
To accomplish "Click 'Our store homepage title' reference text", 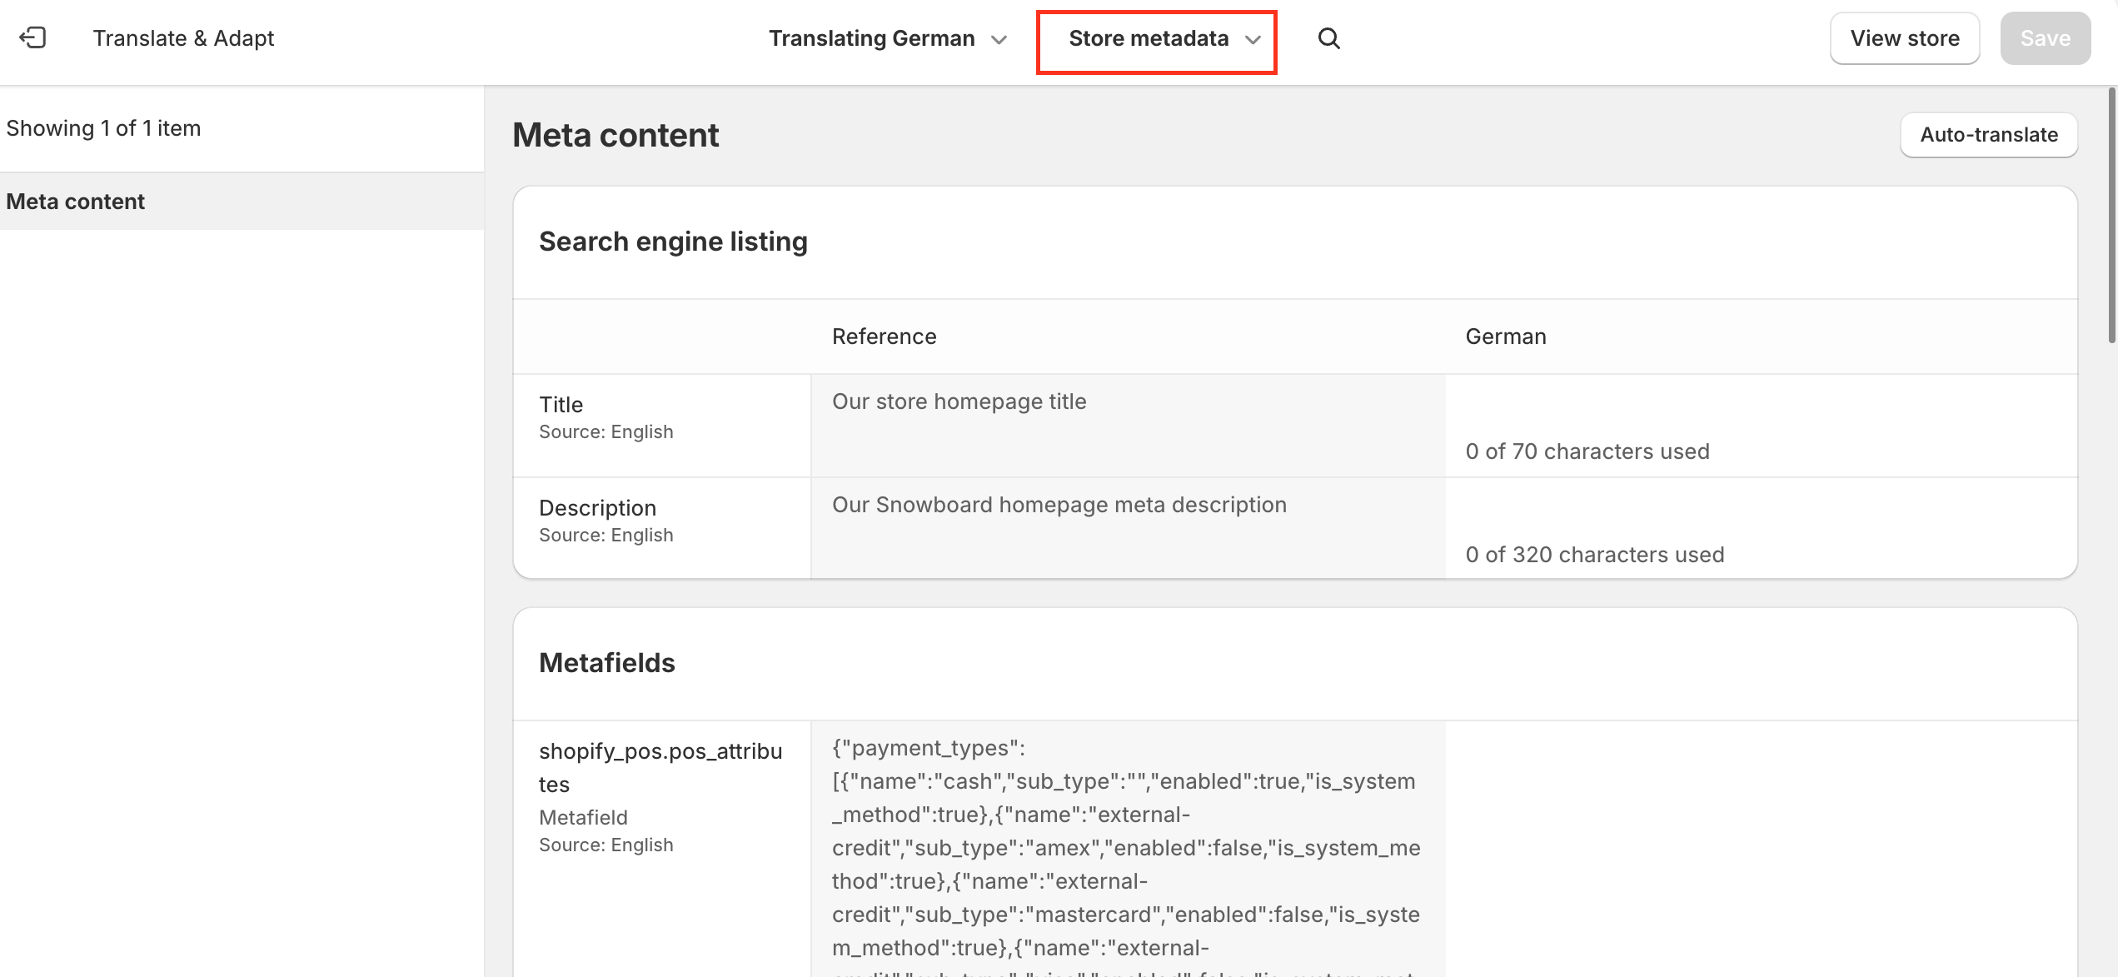I will click(959, 401).
